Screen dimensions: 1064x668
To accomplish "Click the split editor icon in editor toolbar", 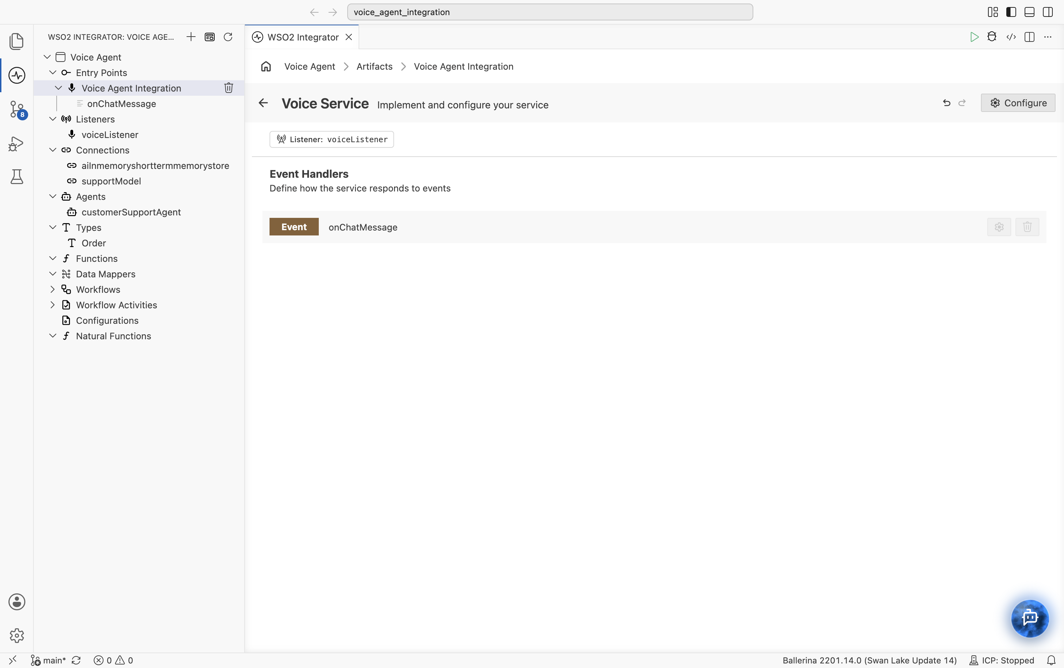I will [1029, 37].
